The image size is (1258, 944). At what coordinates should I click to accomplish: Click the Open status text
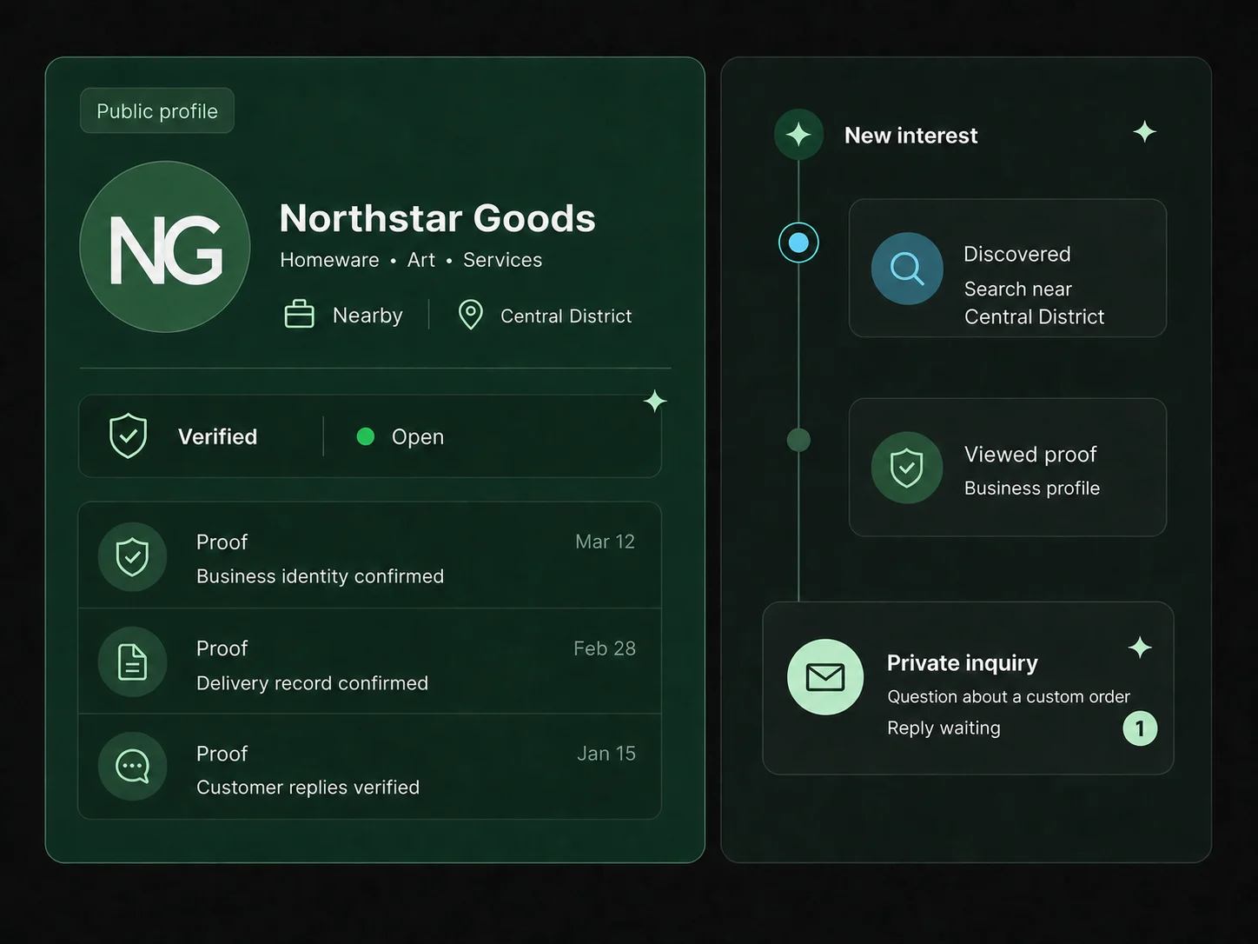coord(418,437)
